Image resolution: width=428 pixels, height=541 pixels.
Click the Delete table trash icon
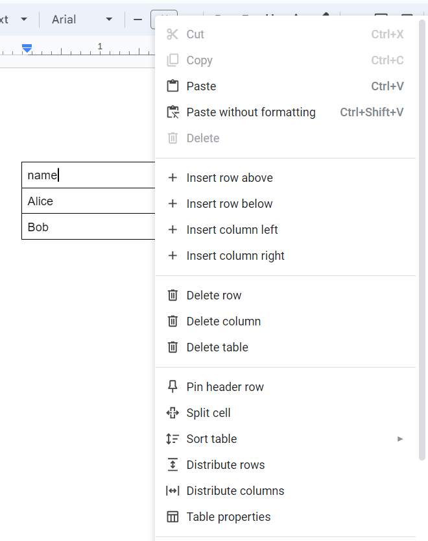(172, 347)
